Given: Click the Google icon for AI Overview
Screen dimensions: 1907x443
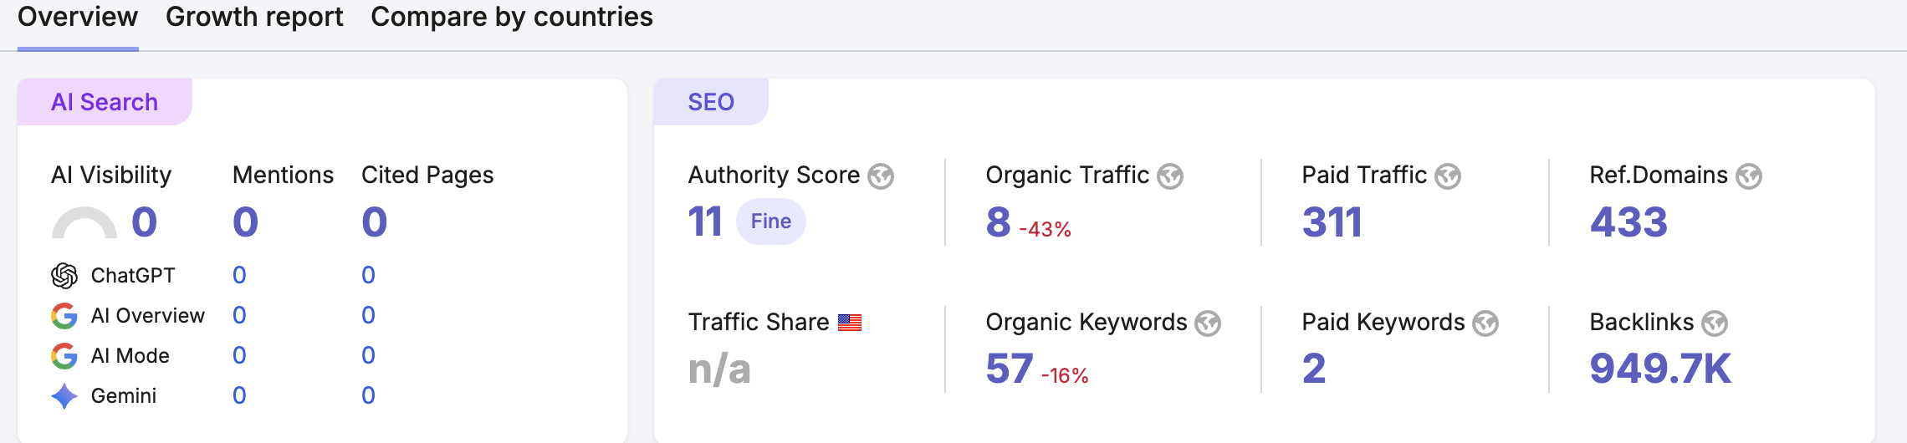Looking at the screenshot, I should pos(64,315).
